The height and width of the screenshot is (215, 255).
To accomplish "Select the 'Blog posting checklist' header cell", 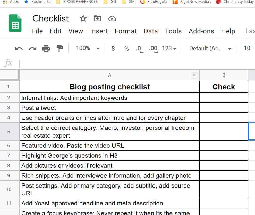I will (x=109, y=87).
